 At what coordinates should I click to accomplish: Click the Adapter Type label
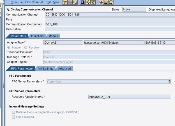pyautogui.click(x=15, y=43)
